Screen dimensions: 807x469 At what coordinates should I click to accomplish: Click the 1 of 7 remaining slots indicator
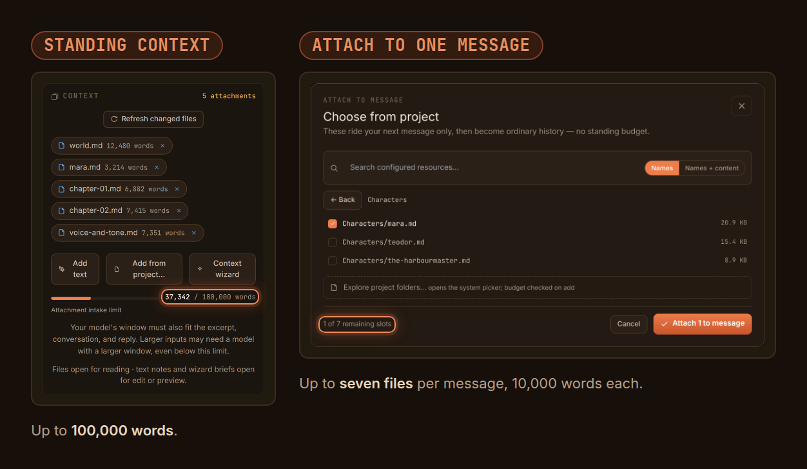coord(357,324)
